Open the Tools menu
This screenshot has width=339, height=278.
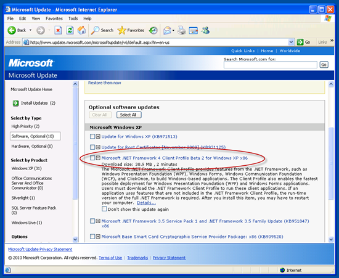pos(73,18)
